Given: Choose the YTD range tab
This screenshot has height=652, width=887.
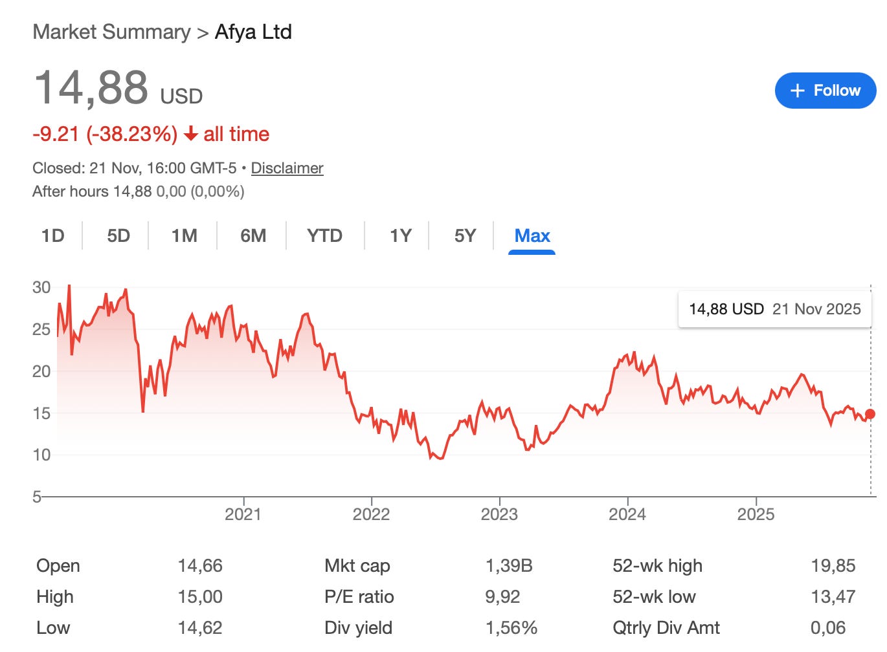Looking at the screenshot, I should tap(324, 235).
